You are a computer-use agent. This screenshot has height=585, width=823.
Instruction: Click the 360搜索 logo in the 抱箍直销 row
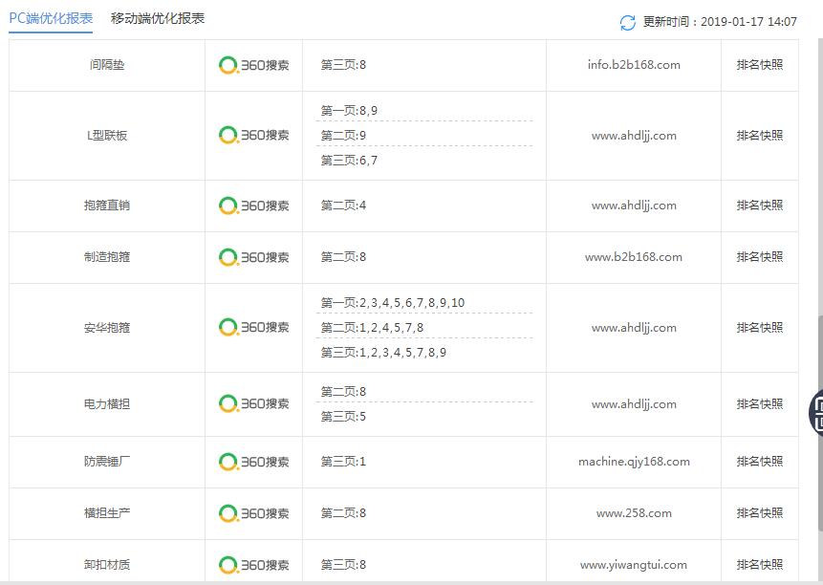(x=253, y=206)
